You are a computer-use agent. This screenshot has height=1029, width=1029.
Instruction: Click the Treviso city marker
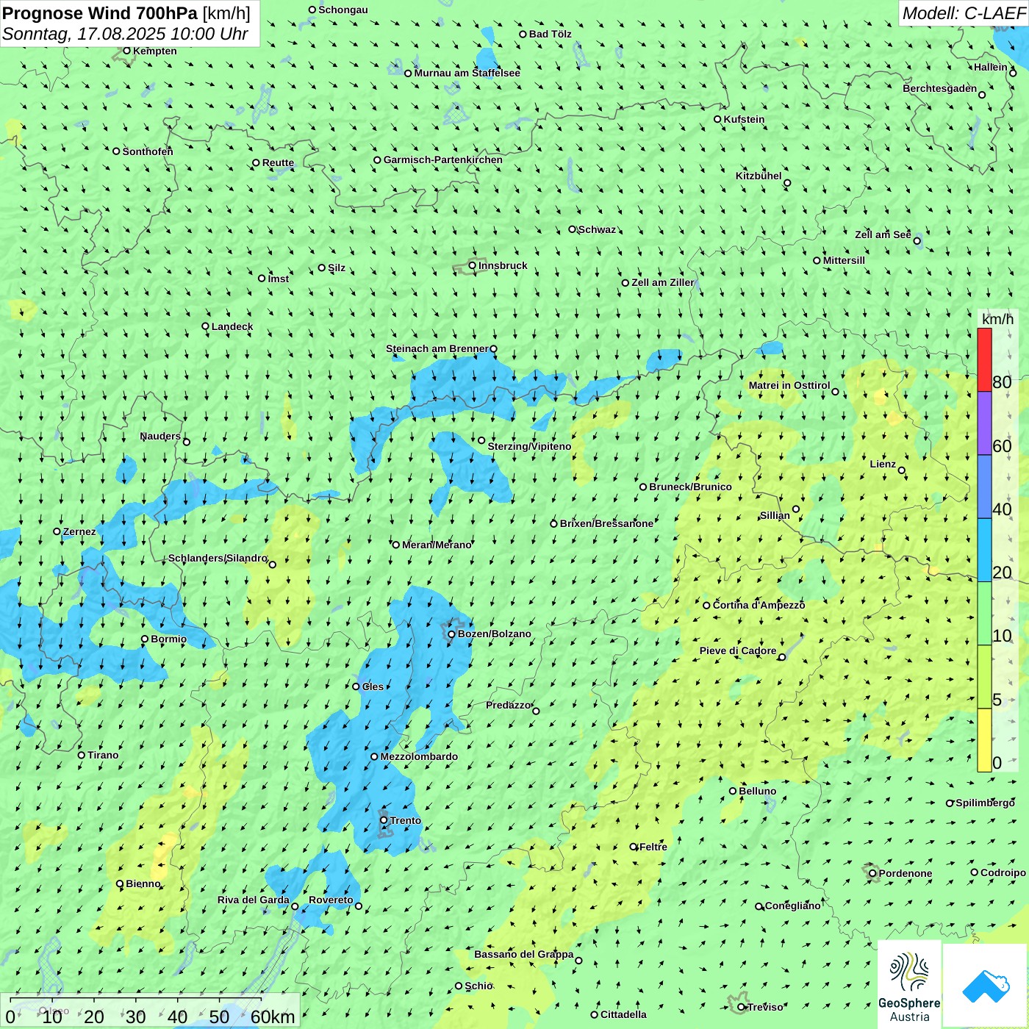[x=742, y=1007]
